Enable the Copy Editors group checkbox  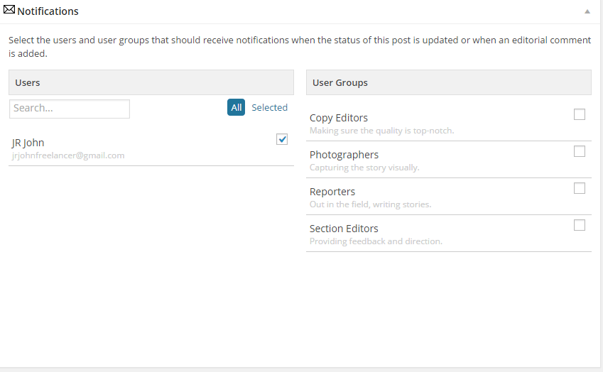click(579, 114)
